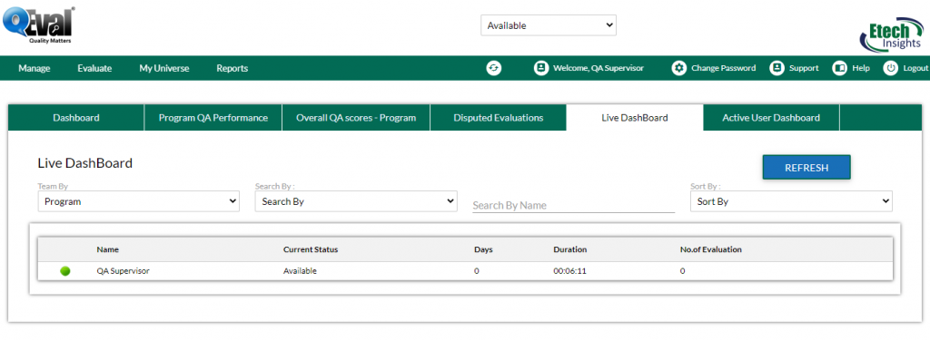930x341 pixels.
Task: Click the Etech Insights logo
Action: pos(891,35)
